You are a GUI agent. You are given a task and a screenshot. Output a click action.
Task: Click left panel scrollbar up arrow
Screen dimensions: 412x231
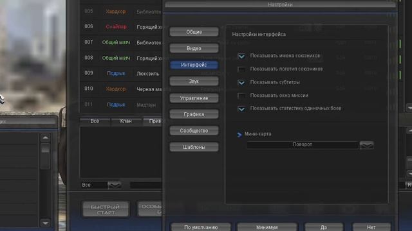tap(45, 137)
